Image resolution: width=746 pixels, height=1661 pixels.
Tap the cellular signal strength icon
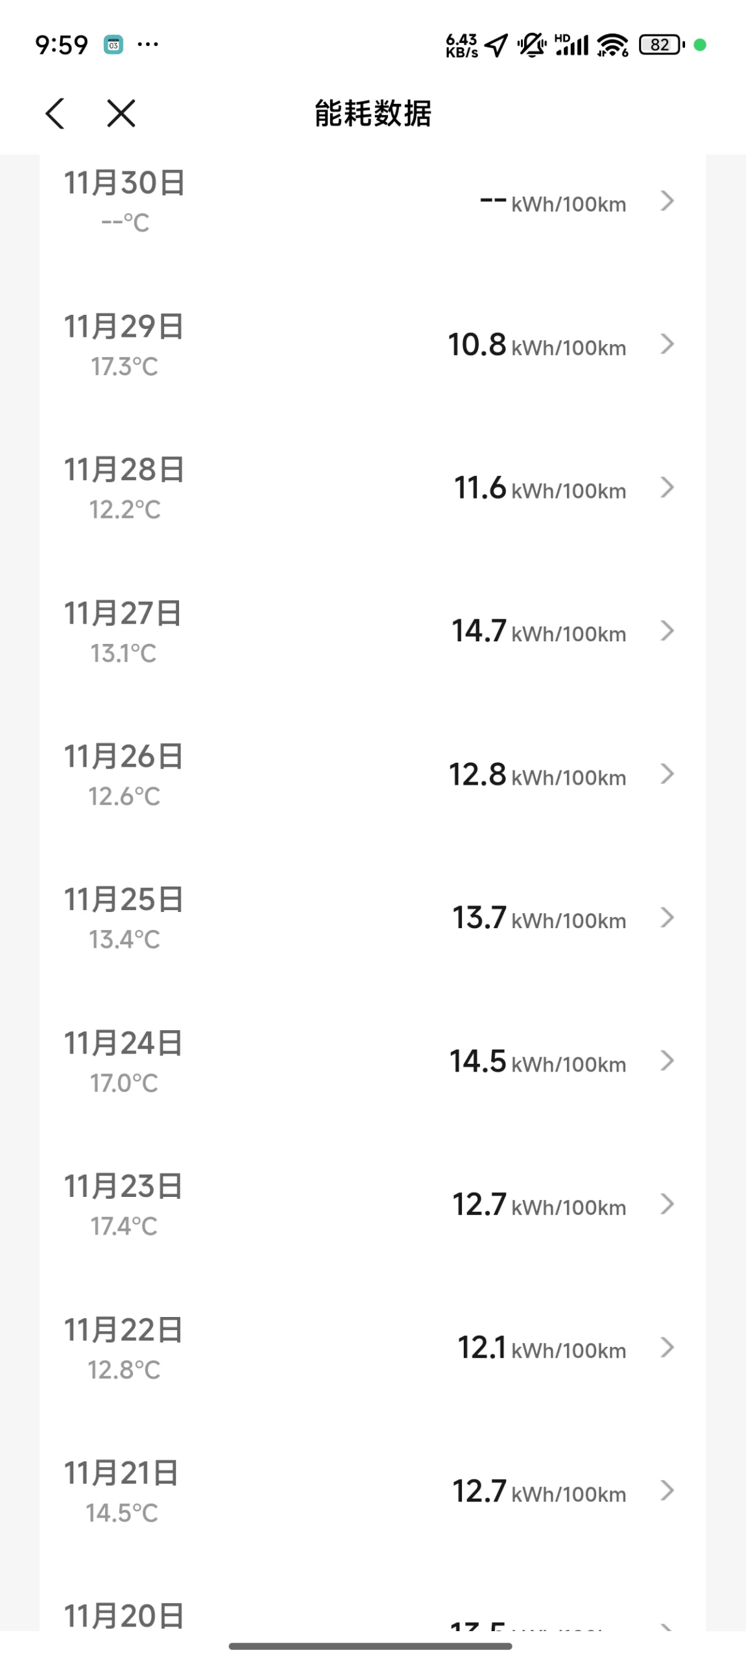[572, 45]
